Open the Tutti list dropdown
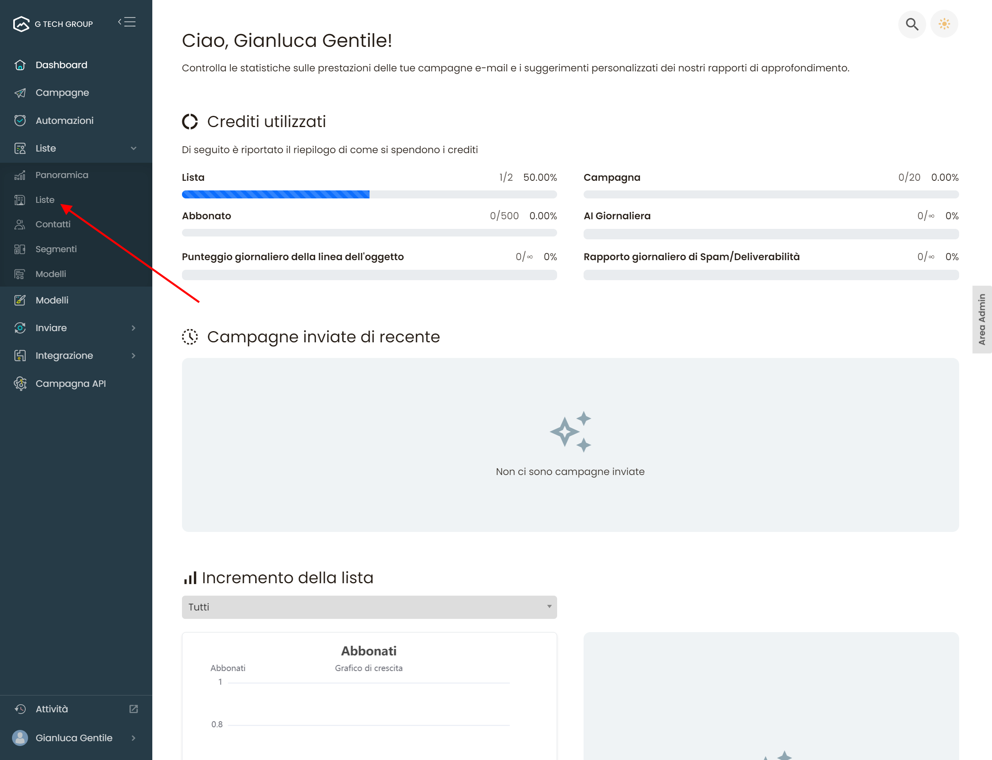The image size is (992, 760). tap(369, 607)
